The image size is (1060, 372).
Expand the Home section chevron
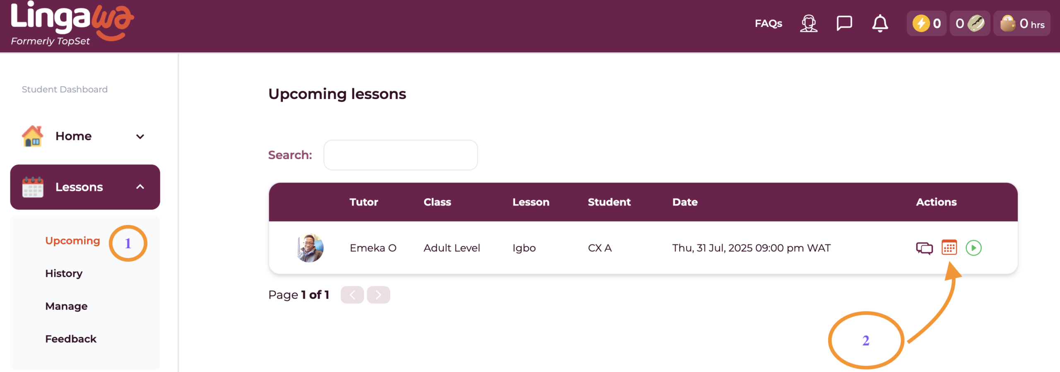[140, 136]
